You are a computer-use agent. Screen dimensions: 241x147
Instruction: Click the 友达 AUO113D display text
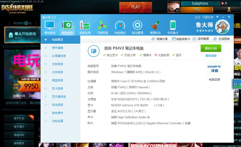128,111
